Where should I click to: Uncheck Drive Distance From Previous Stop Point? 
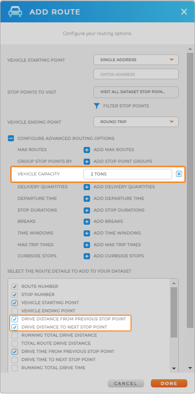tap(15, 319)
